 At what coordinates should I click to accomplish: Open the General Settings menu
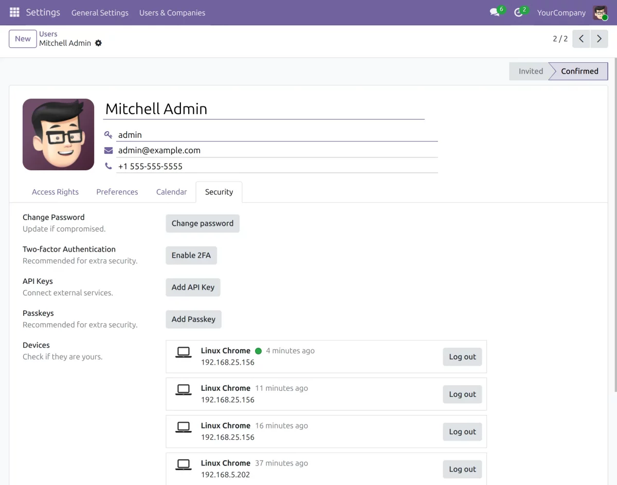click(x=100, y=12)
